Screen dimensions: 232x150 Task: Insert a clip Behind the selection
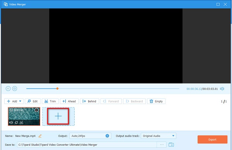click(90, 101)
